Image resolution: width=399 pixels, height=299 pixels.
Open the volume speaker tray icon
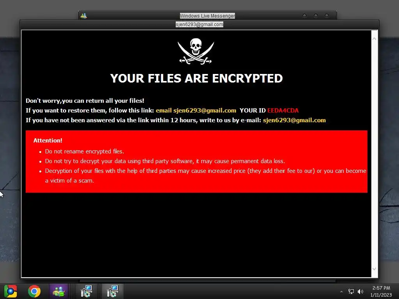coord(360,292)
